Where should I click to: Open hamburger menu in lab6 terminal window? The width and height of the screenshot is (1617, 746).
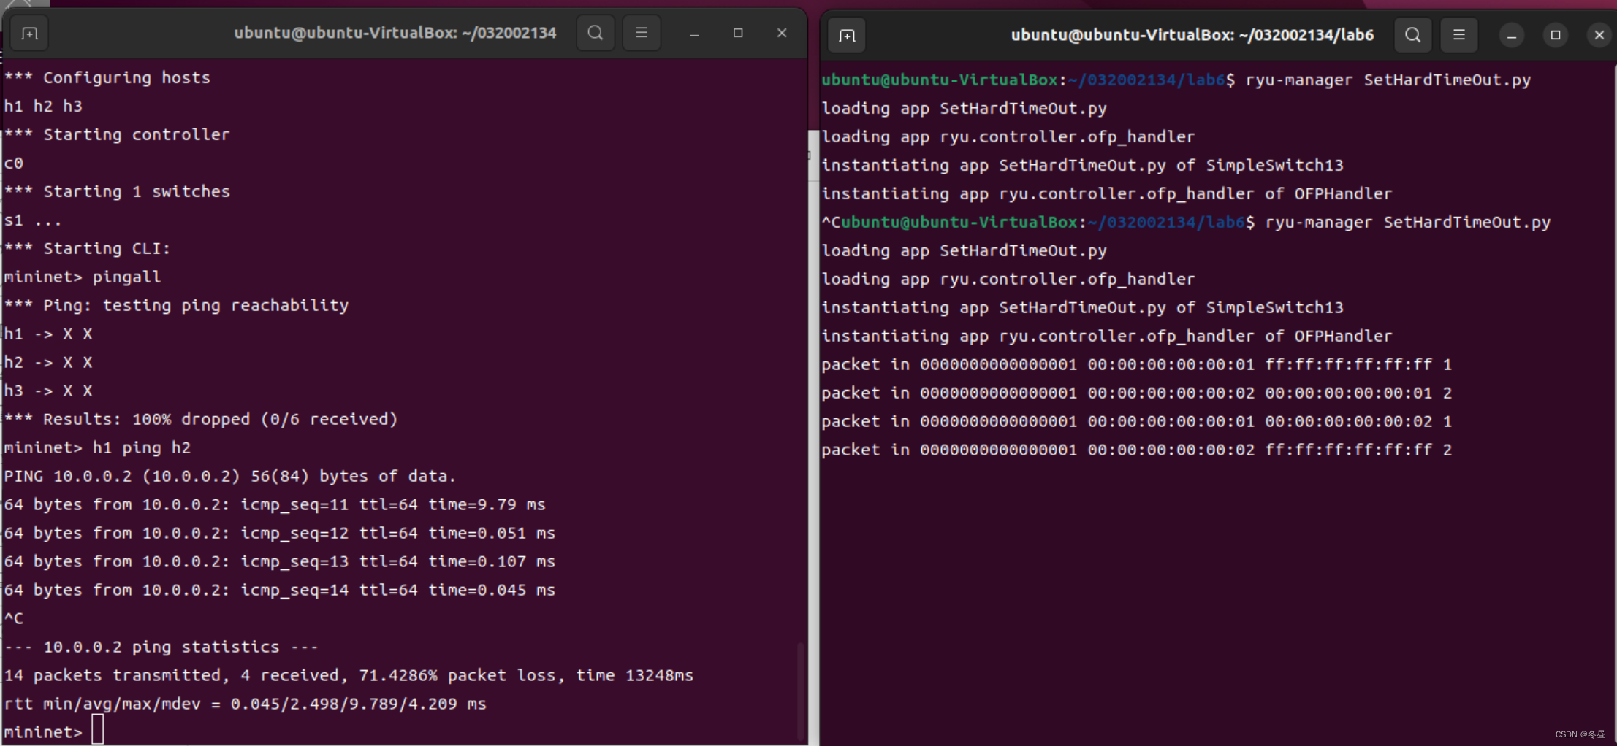click(x=1459, y=35)
